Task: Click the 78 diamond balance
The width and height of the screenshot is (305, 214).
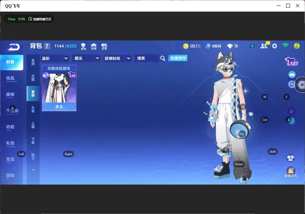Action: (236, 46)
